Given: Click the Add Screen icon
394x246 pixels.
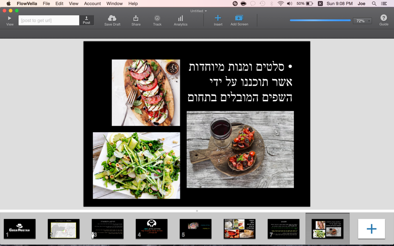Looking at the screenshot, I should pyautogui.click(x=239, y=18).
